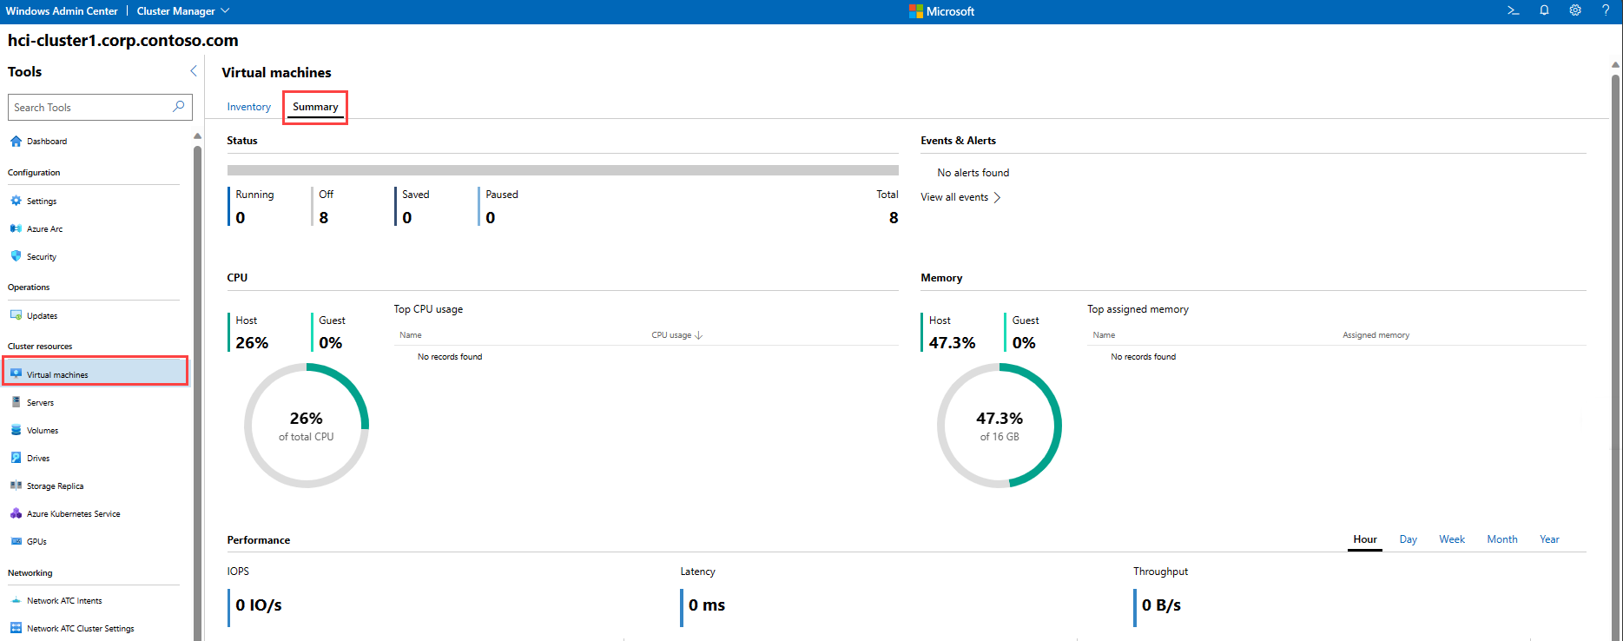Open the Dashboard tool
The width and height of the screenshot is (1623, 641).
pyautogui.click(x=47, y=142)
